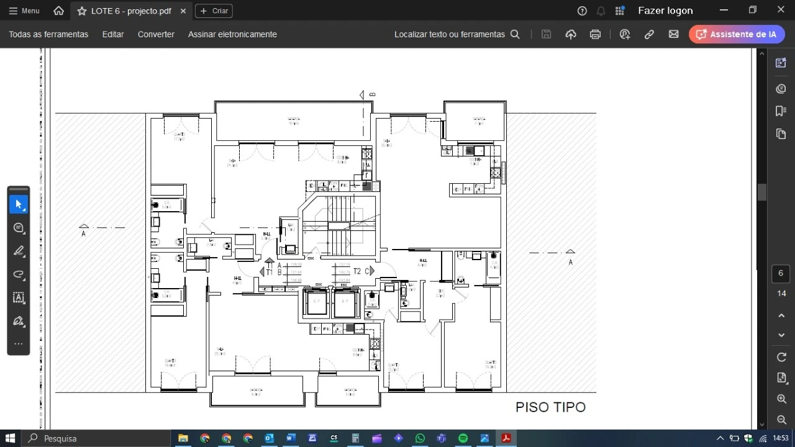Click the Assistente de IA button
795x447 pixels.
tap(737, 34)
